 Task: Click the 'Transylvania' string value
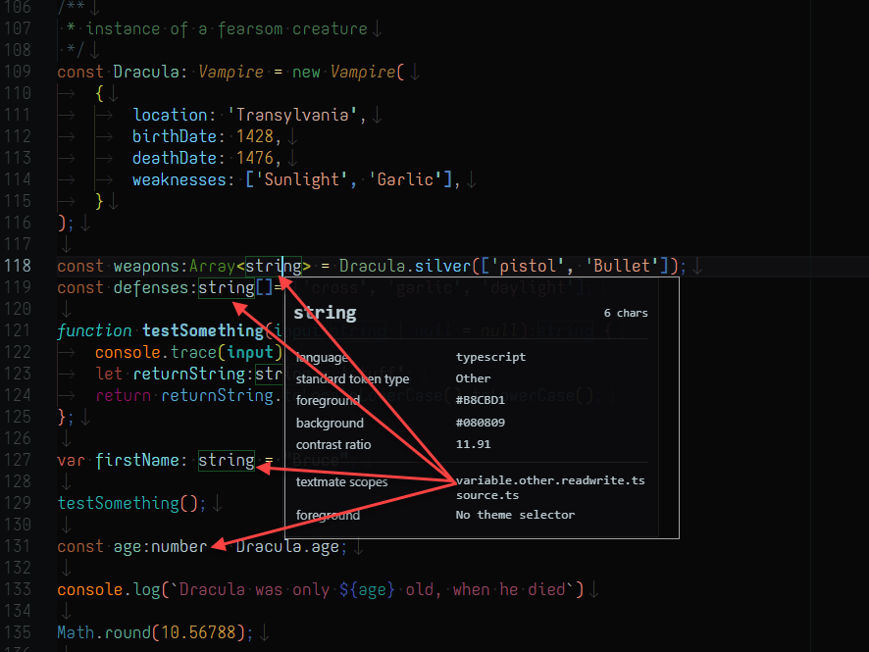tap(292, 115)
